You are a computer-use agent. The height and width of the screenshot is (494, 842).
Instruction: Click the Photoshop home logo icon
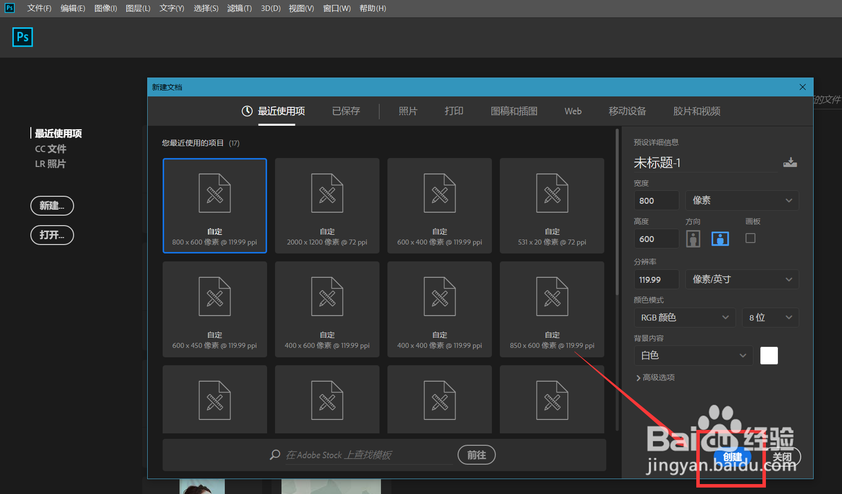[22, 37]
